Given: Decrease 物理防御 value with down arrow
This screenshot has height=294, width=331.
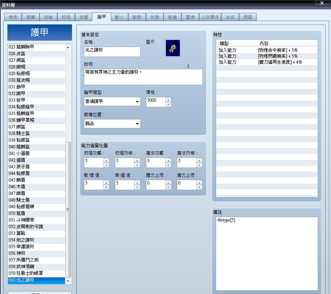Looking at the screenshot, I should (x=137, y=165).
